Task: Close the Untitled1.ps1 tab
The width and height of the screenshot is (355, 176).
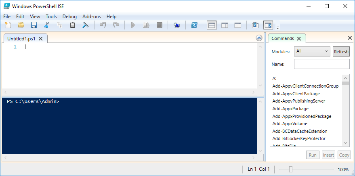Action: coord(40,39)
